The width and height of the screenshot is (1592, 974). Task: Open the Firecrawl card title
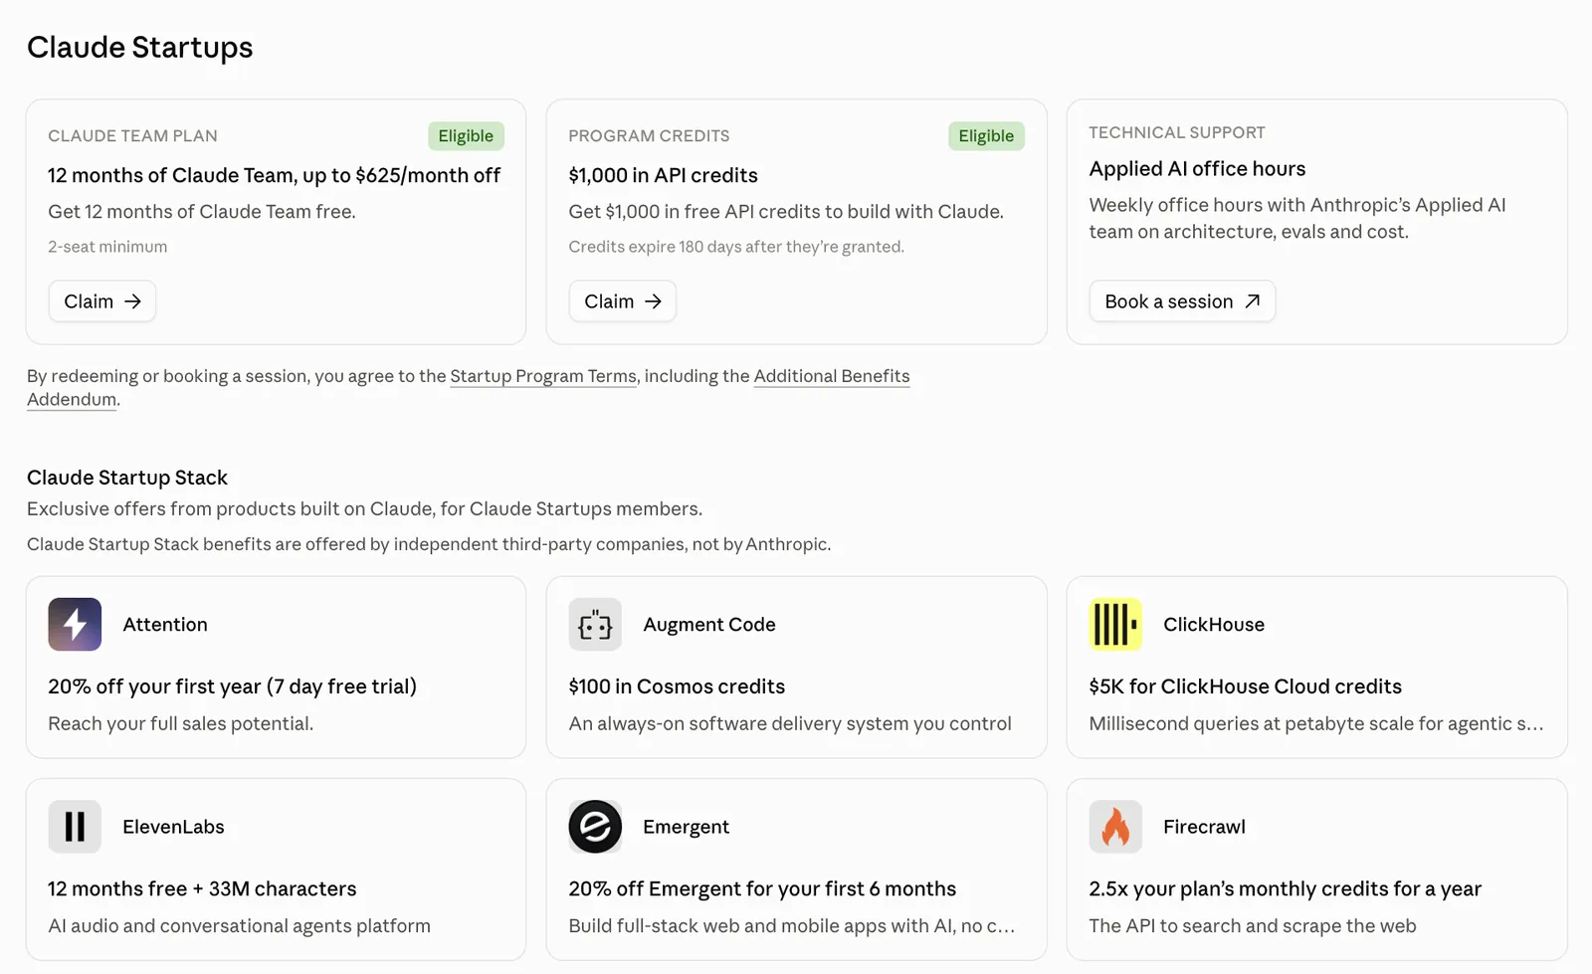point(1204,827)
